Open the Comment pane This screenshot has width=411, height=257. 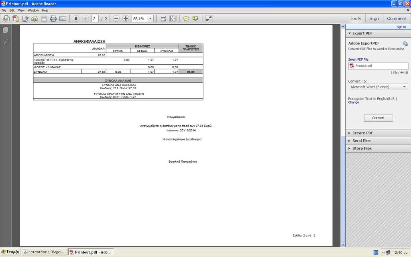(397, 18)
